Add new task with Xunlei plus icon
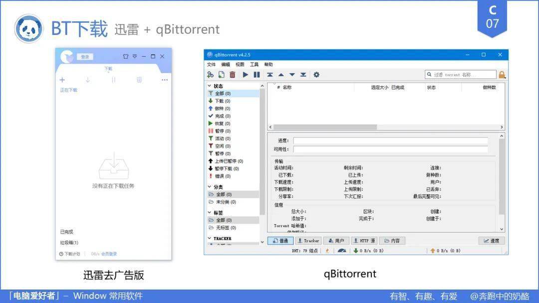 tap(62, 80)
